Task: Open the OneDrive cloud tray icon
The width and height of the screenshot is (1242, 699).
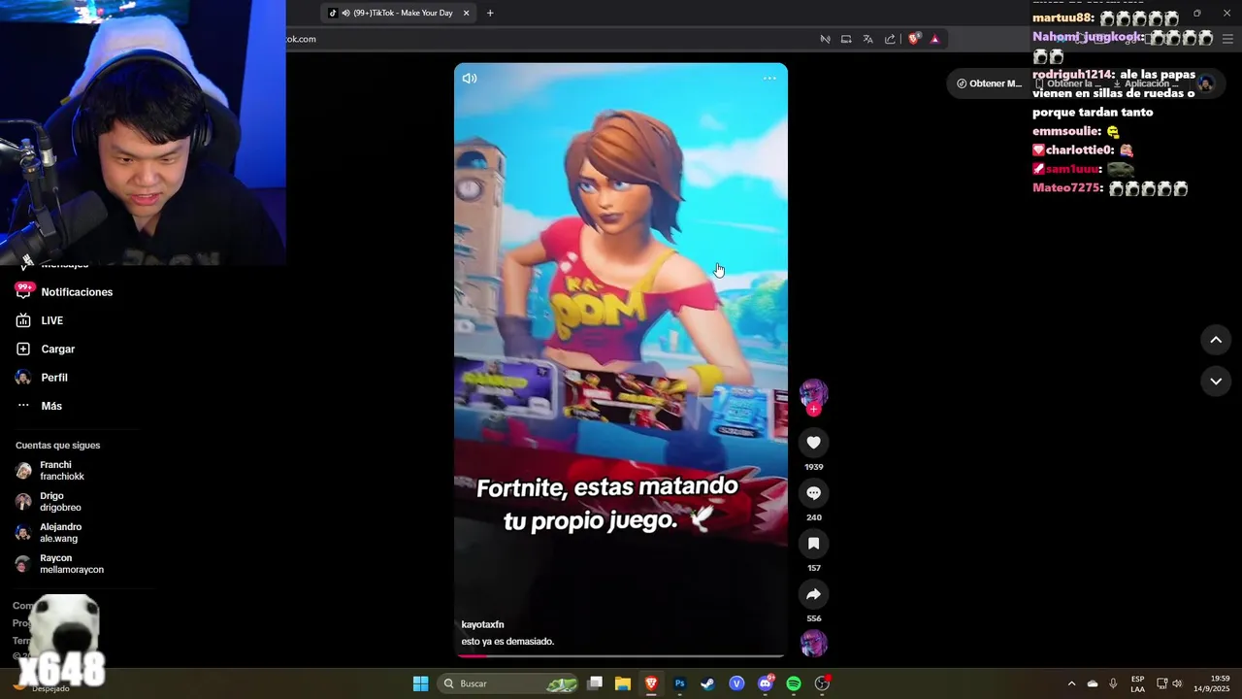Action: [x=1093, y=683]
